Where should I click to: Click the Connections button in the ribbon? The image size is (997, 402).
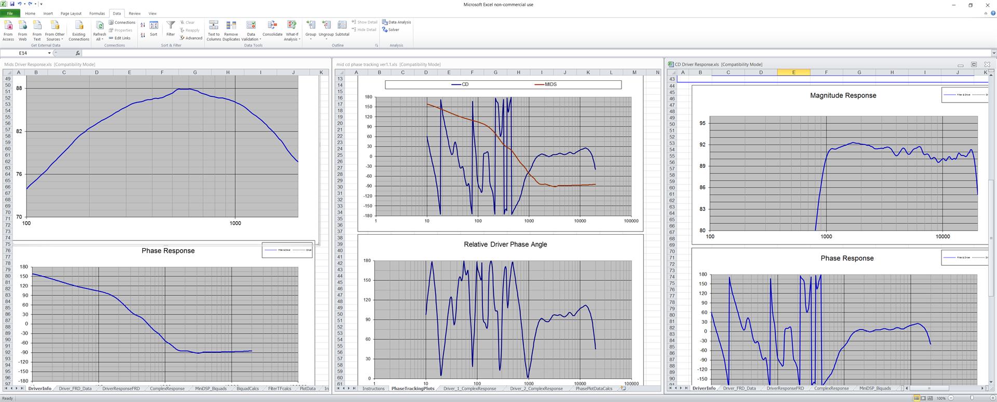point(122,23)
